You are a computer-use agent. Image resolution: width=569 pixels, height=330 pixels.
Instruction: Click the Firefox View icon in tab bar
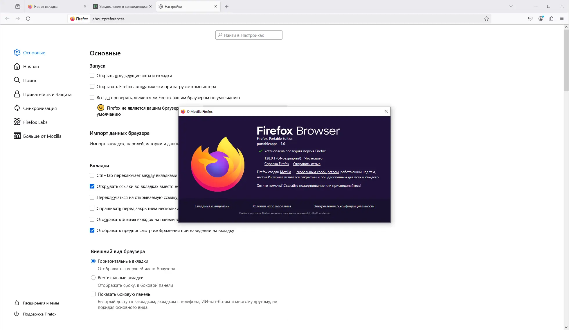18,6
